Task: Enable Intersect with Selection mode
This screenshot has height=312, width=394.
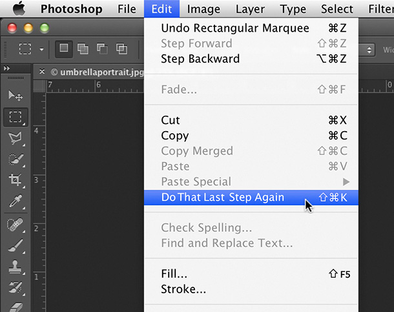Action: pos(121,48)
